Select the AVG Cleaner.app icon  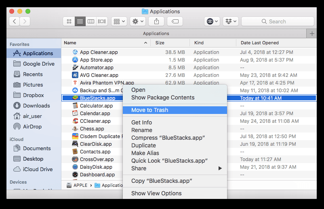coord(75,75)
